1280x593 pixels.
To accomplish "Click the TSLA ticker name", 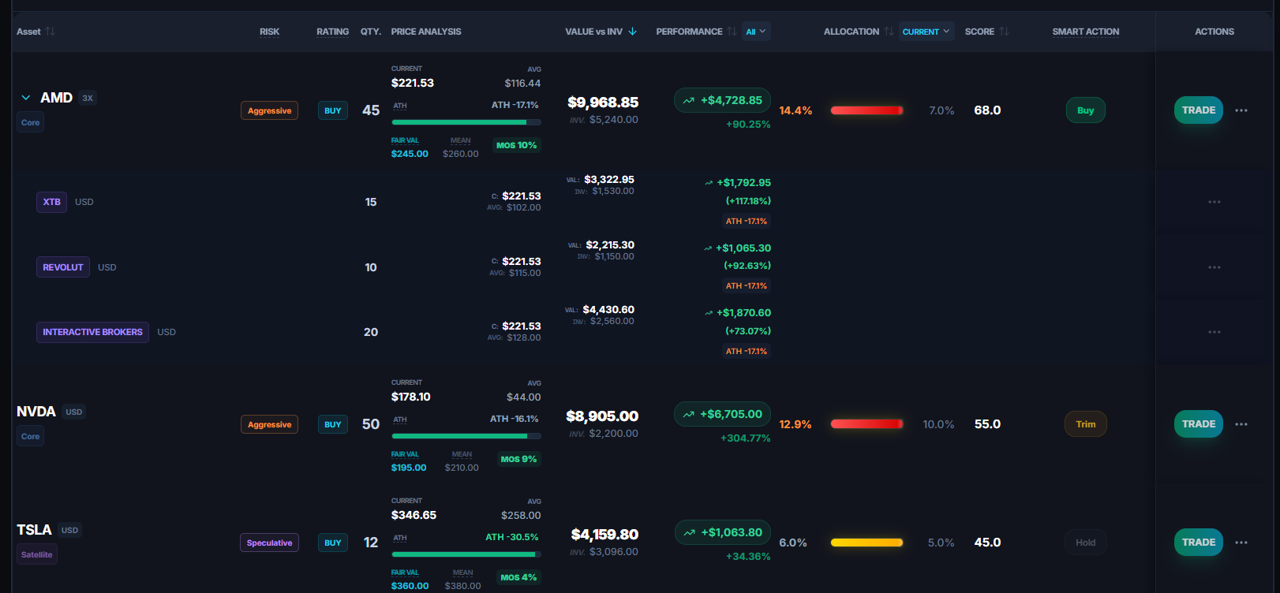I will click(x=34, y=530).
